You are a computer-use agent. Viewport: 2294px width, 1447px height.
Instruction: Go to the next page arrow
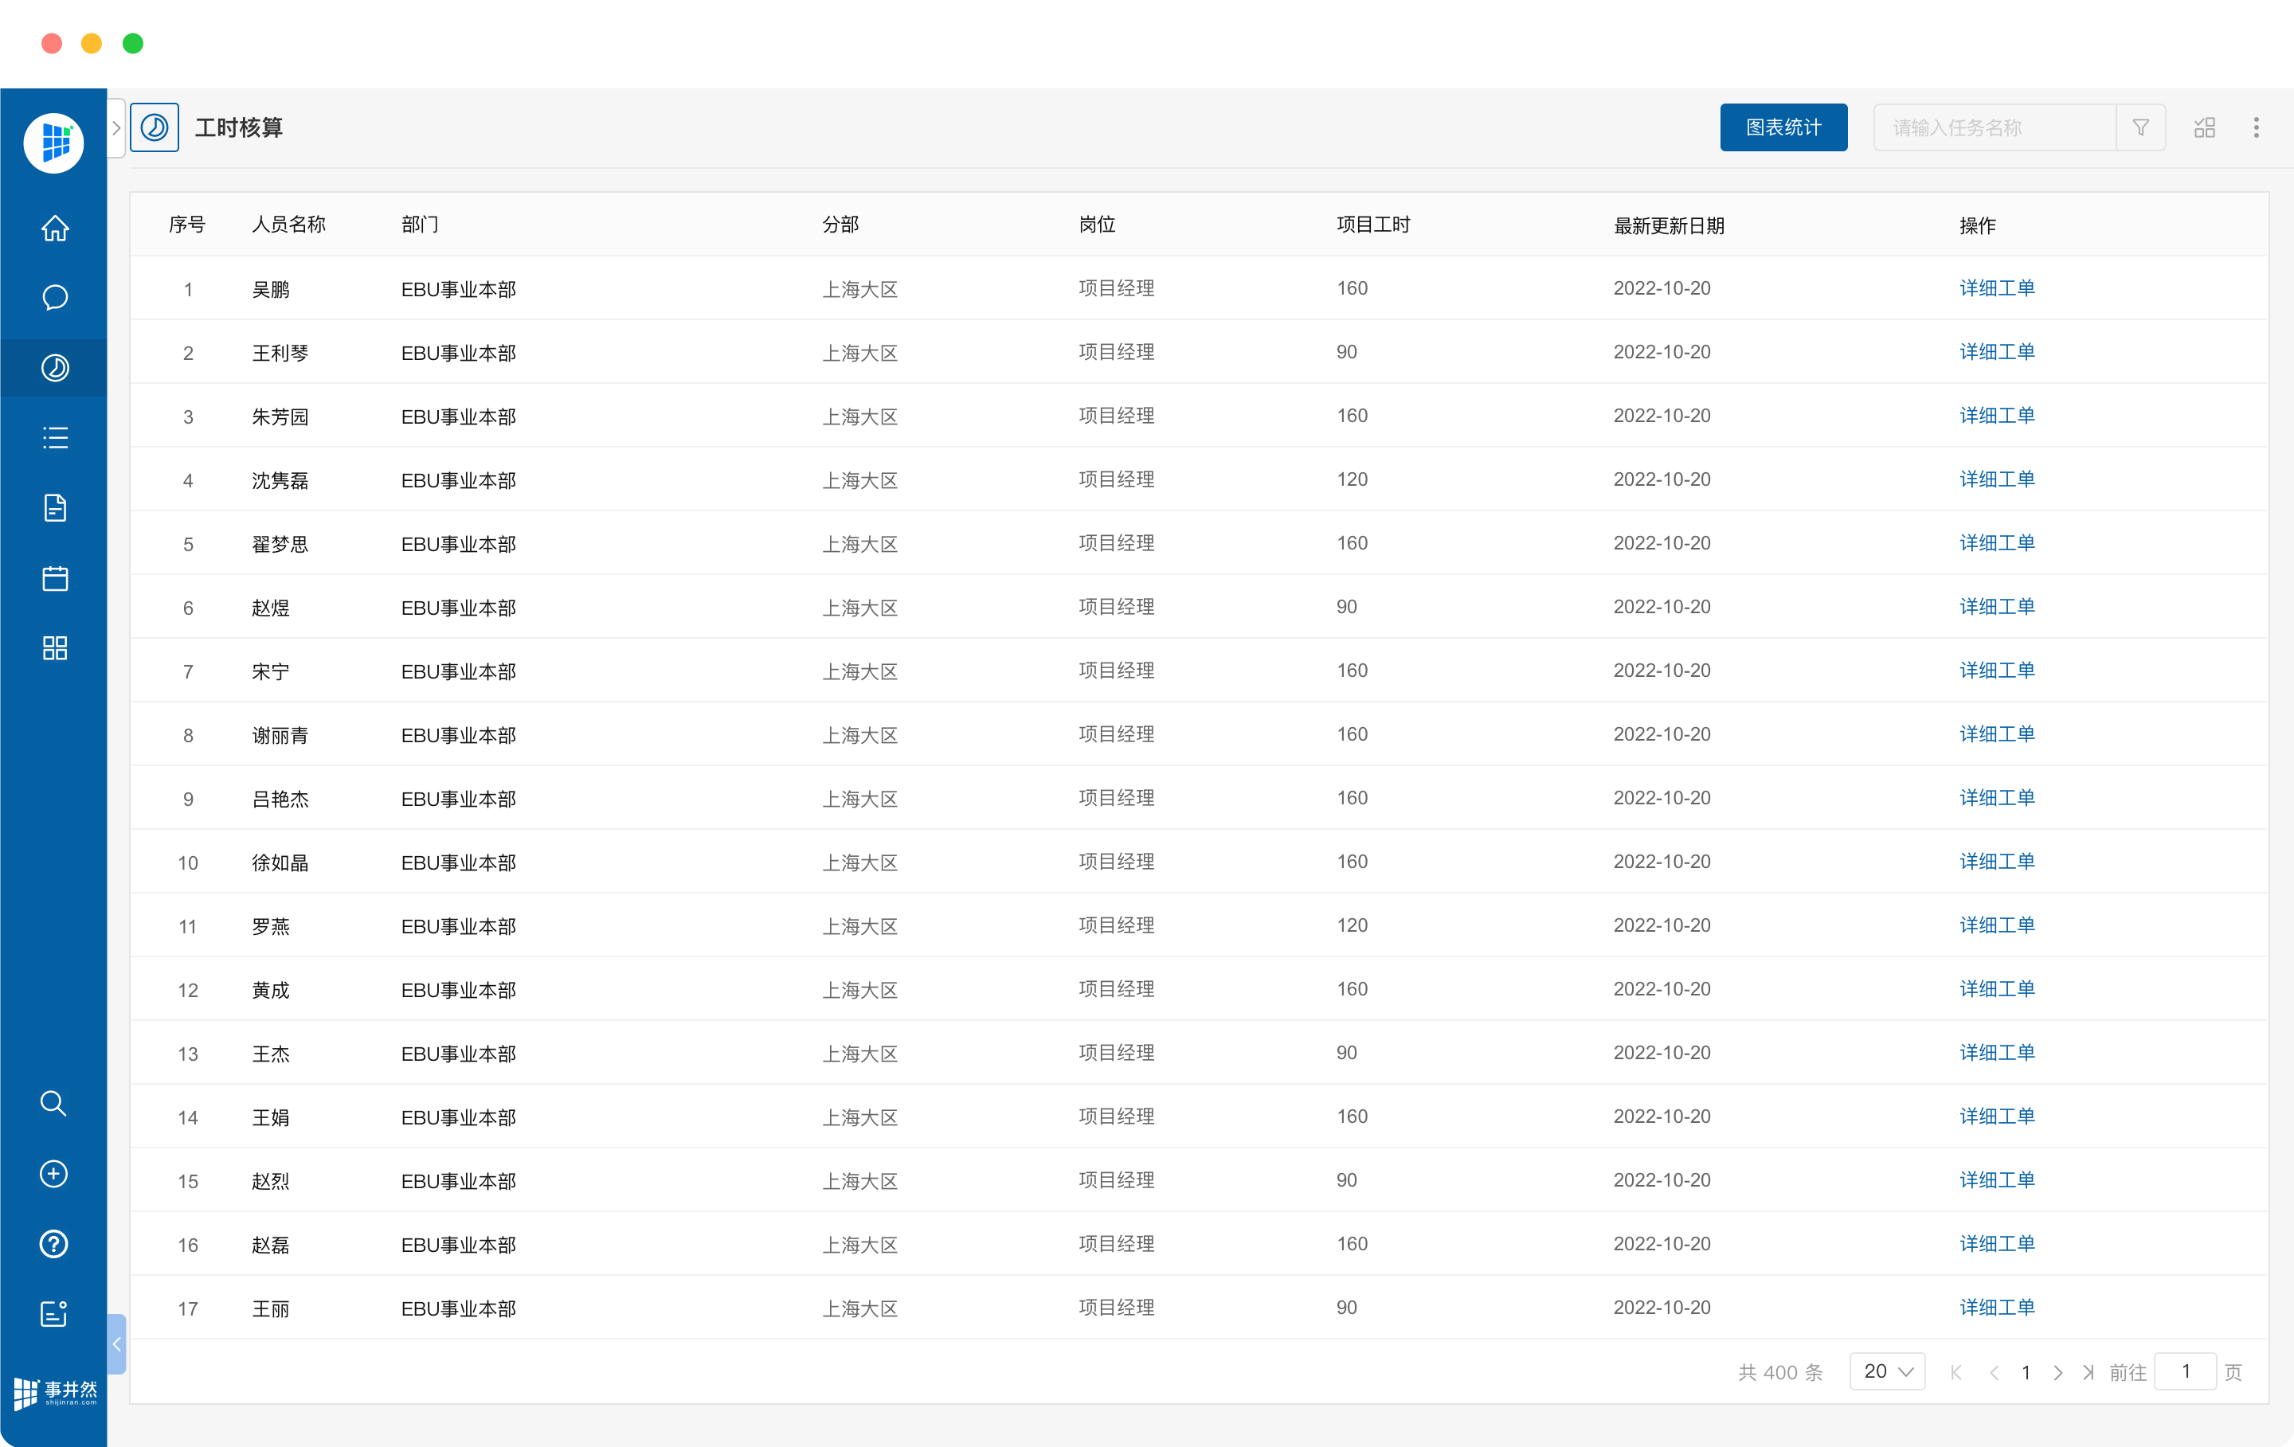pyautogui.click(x=2057, y=1372)
